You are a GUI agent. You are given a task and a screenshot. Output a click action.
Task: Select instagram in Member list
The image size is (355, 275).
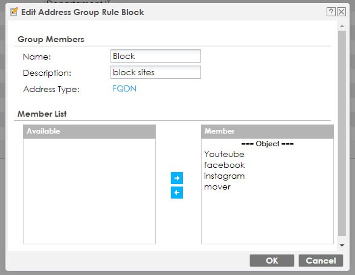click(x=225, y=176)
